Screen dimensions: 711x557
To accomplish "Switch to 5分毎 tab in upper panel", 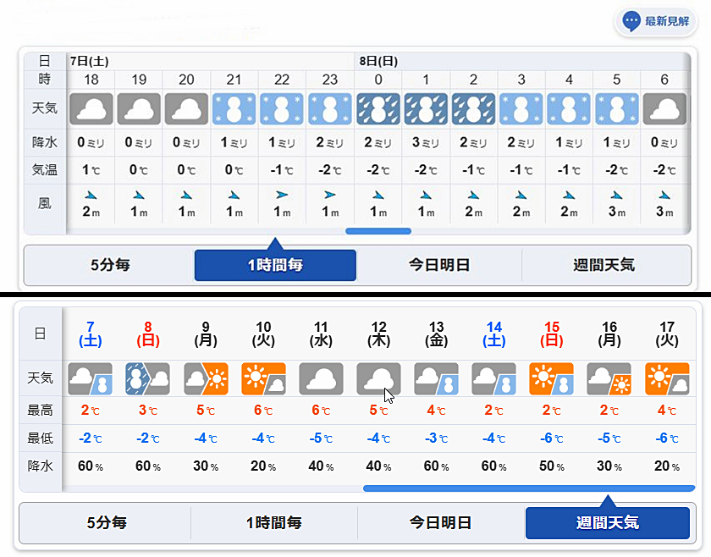I will (110, 265).
